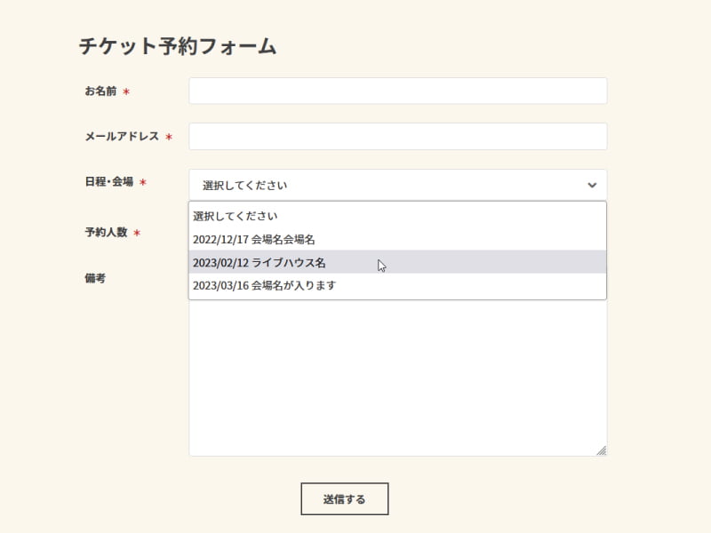This screenshot has width=711, height=533.
Task: Click the required asterisk beside 予約人数
Action: 135,233
